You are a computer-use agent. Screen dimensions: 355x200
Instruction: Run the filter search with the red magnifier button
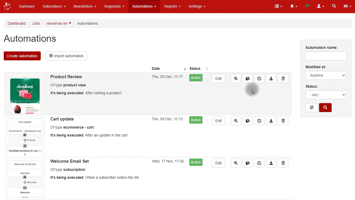coord(325,108)
